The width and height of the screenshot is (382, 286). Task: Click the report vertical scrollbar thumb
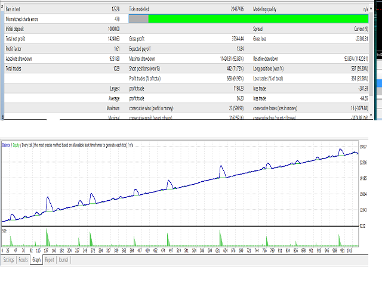[371, 54]
